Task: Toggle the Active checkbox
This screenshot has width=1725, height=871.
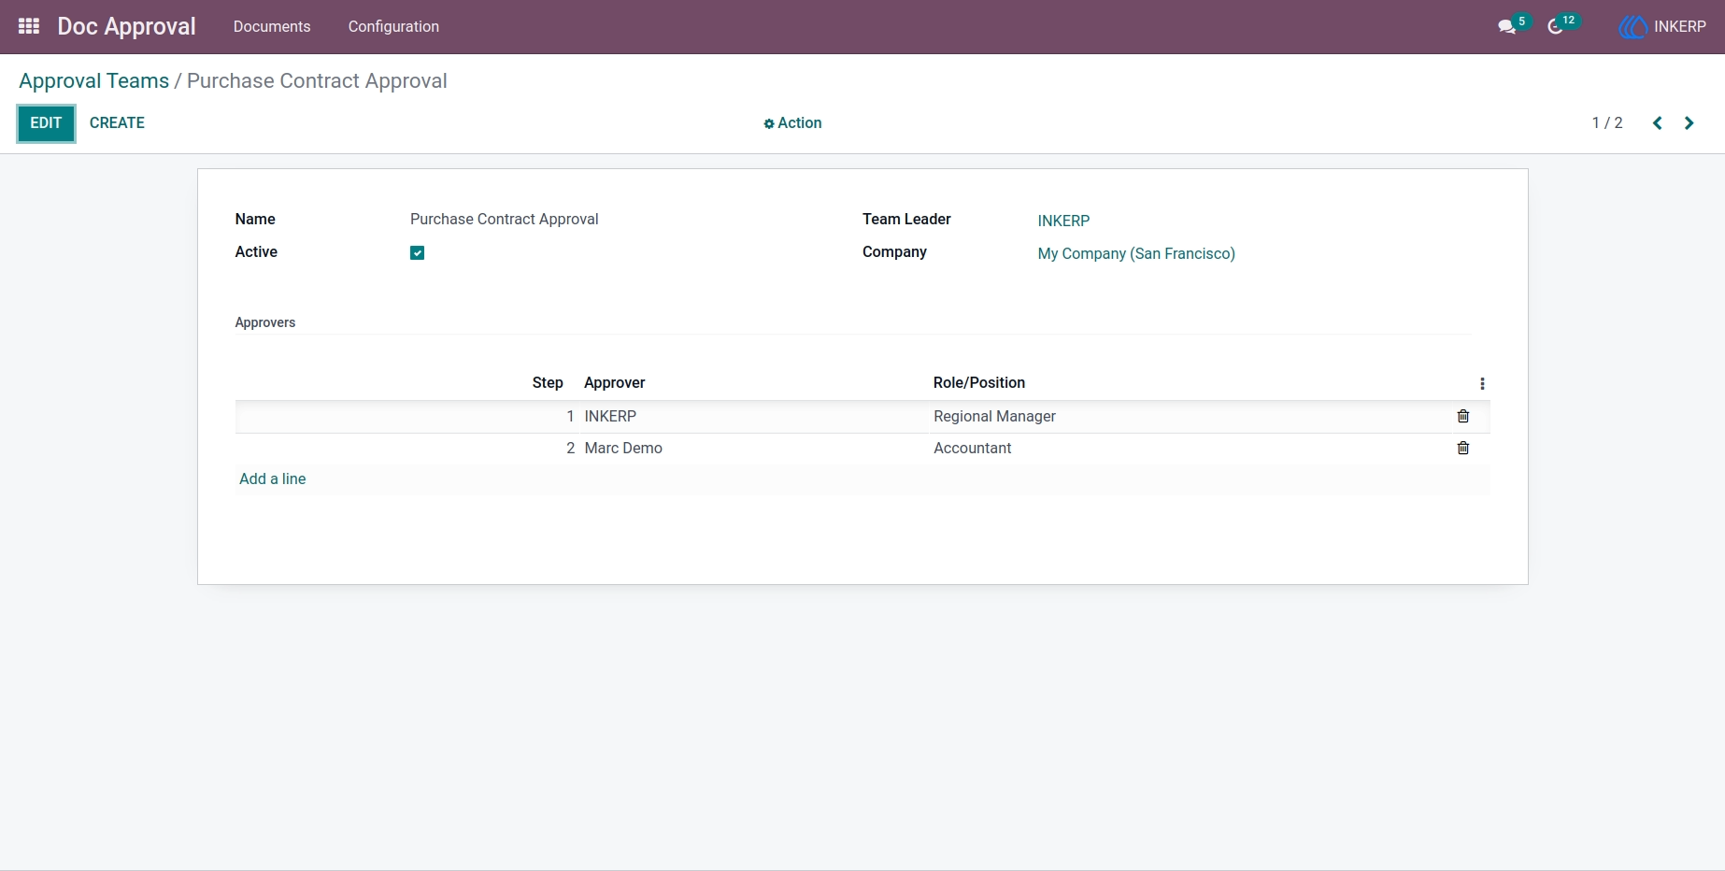Action: click(x=418, y=253)
